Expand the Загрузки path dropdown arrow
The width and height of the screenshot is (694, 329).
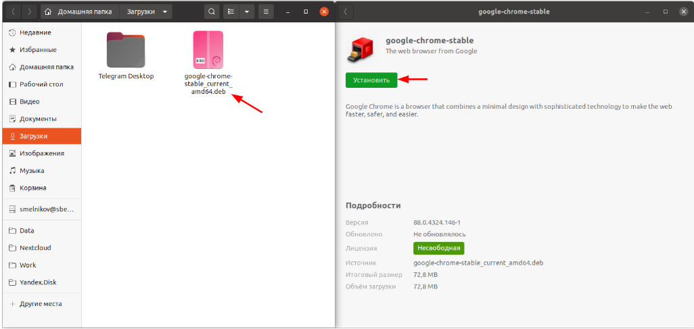pos(165,12)
